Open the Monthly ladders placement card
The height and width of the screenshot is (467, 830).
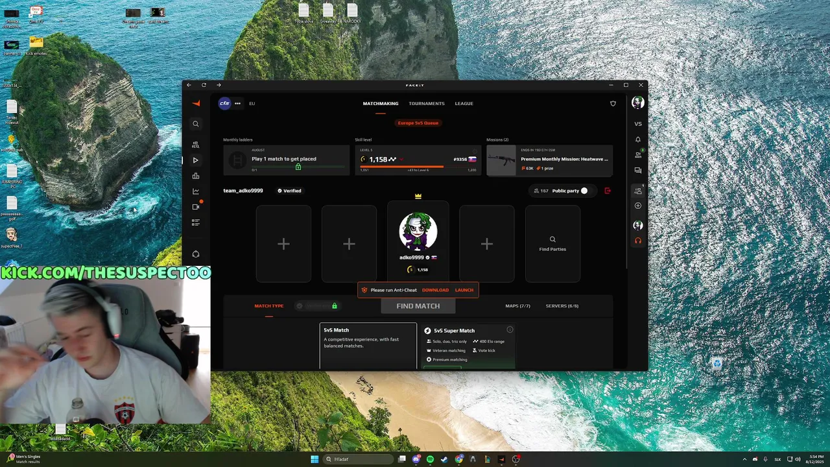pyautogui.click(x=286, y=160)
